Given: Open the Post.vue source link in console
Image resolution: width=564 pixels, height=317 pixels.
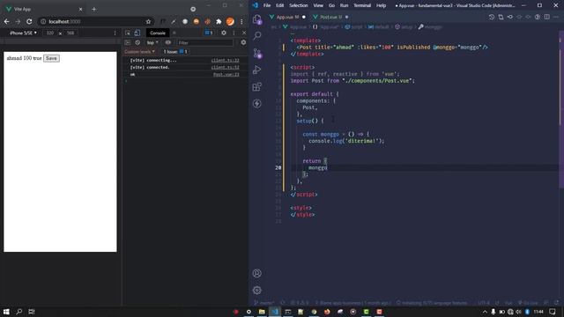Looking at the screenshot, I should tap(226, 74).
